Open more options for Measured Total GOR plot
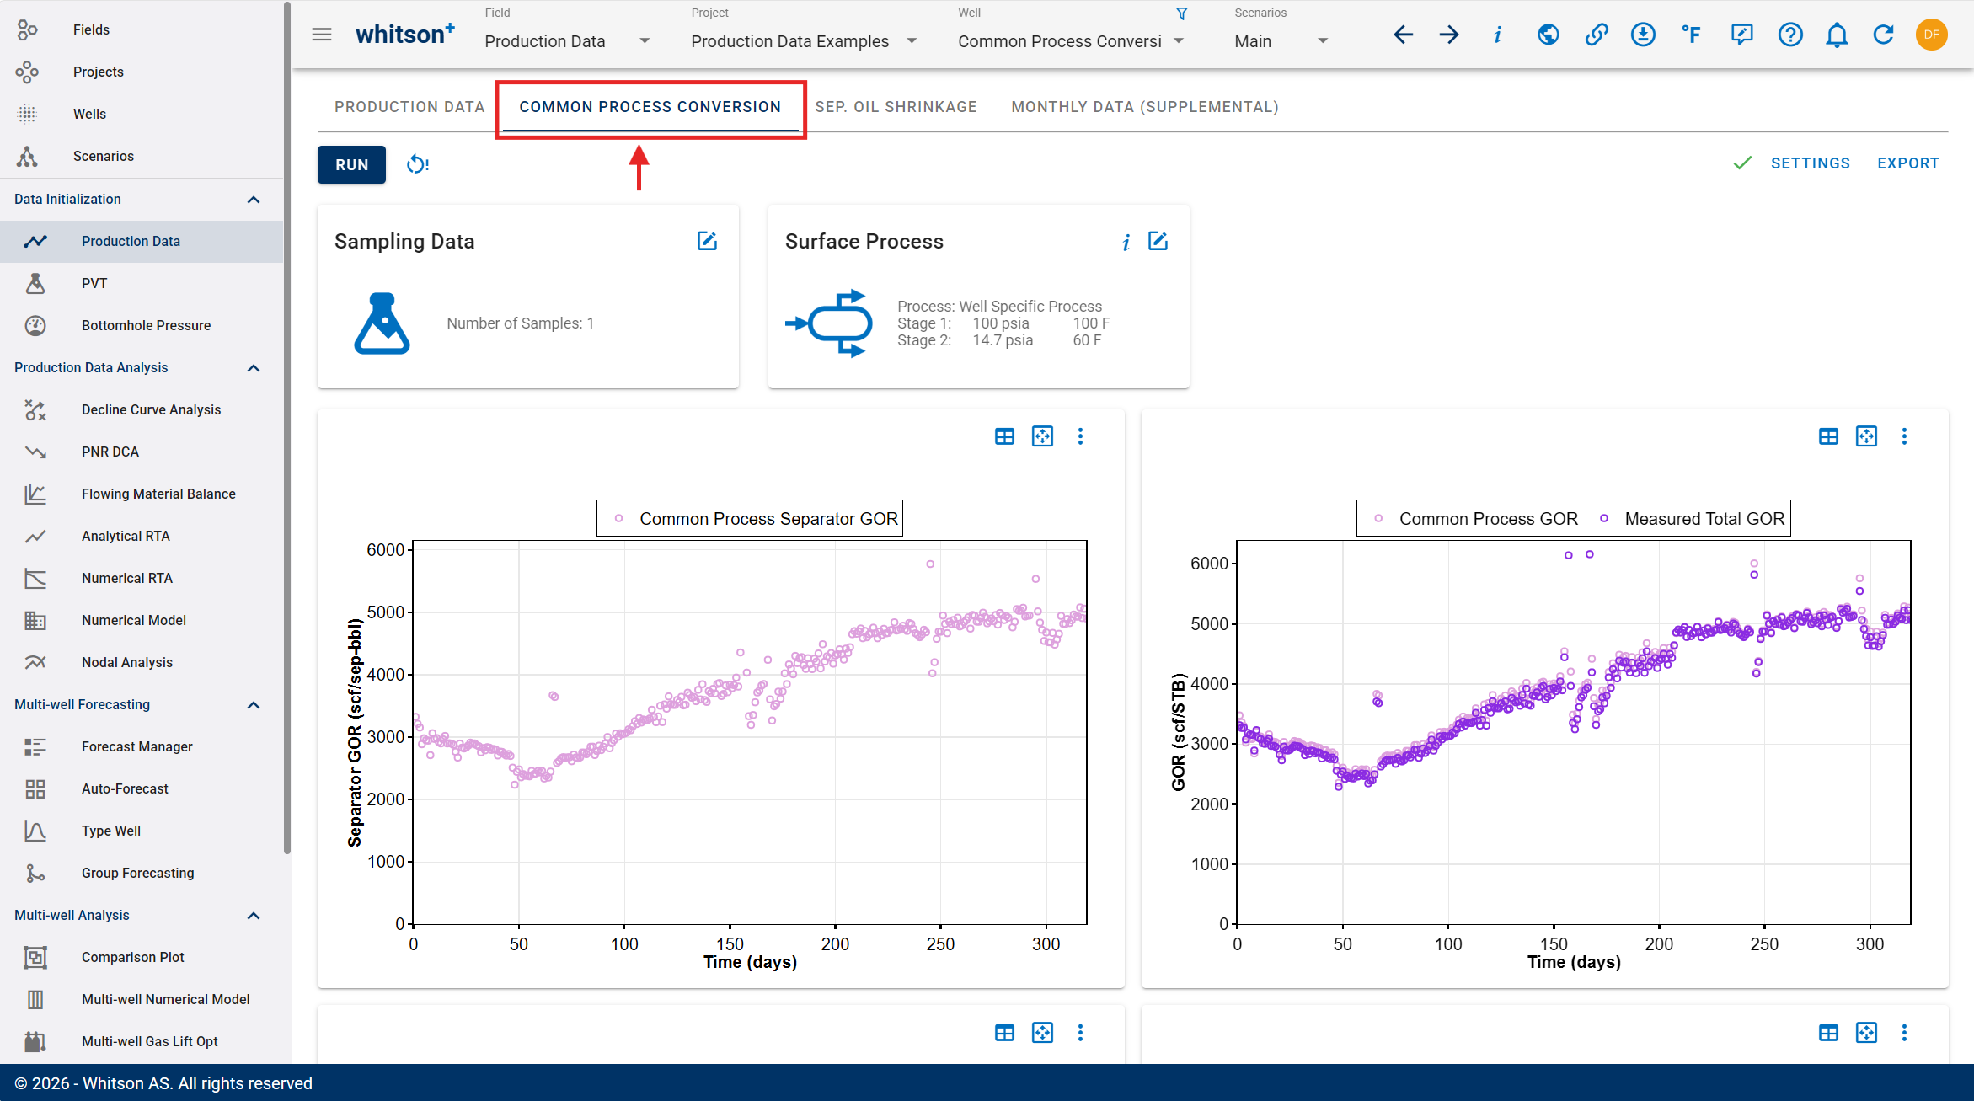The image size is (1974, 1101). (1904, 436)
